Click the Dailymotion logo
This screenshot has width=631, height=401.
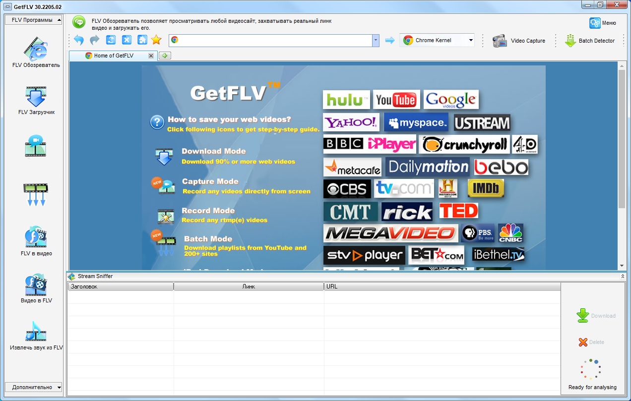pos(428,167)
